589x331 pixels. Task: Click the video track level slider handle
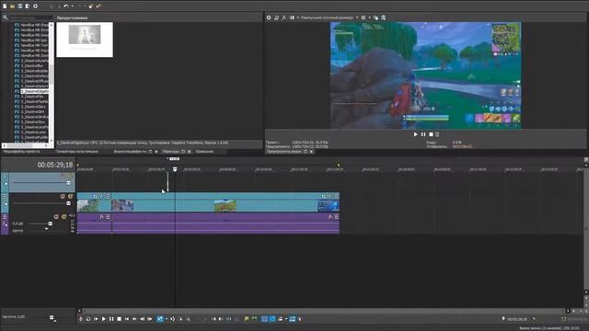68,203
